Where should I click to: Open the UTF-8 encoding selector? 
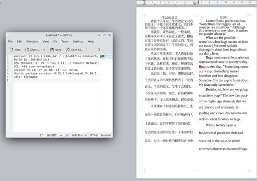click(94, 135)
